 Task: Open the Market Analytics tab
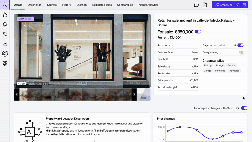tap(148, 5)
